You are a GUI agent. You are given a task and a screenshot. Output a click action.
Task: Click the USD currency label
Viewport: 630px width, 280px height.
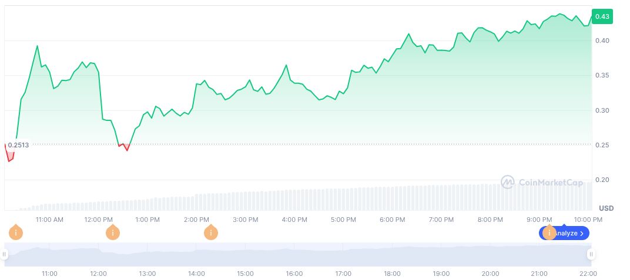(x=606, y=208)
